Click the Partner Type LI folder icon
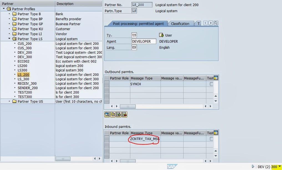282x170 pixels. click(x=14, y=34)
